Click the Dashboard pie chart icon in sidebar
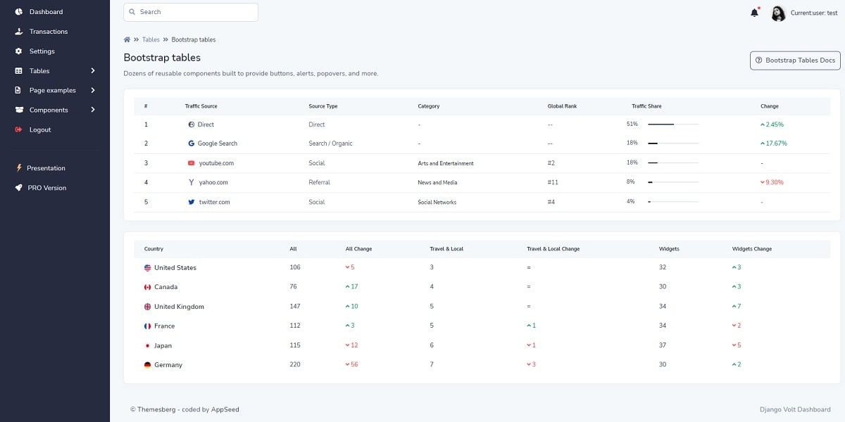This screenshot has height=422, width=845. [x=19, y=11]
